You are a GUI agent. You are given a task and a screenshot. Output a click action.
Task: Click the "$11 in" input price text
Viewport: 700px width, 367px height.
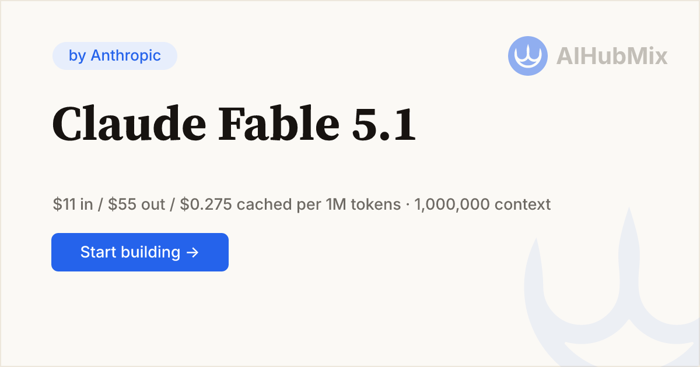point(73,205)
